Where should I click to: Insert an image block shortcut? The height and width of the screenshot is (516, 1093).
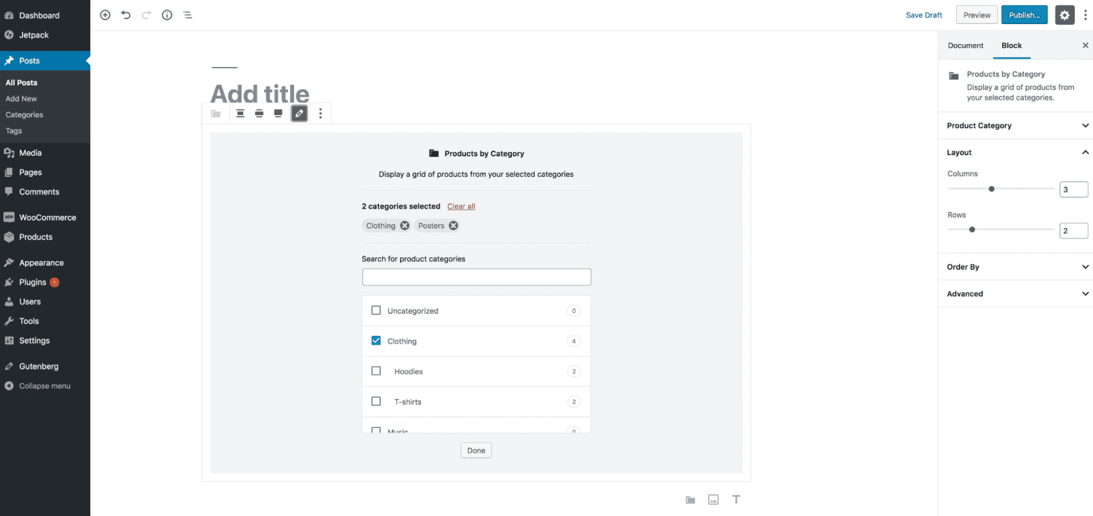click(714, 500)
